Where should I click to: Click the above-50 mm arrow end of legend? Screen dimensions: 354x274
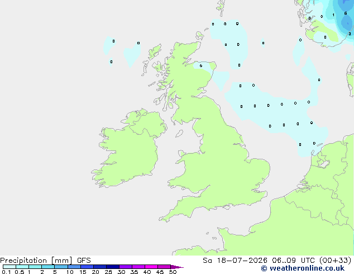tap(177, 267)
